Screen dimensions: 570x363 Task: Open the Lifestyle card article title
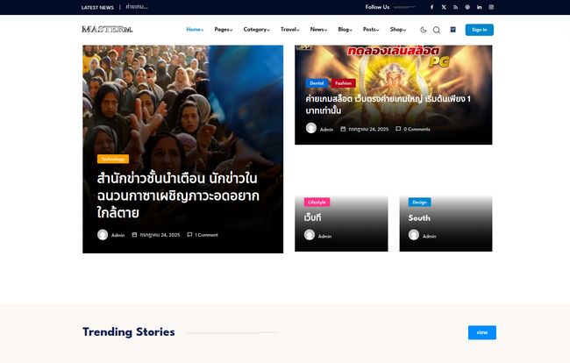(x=313, y=217)
